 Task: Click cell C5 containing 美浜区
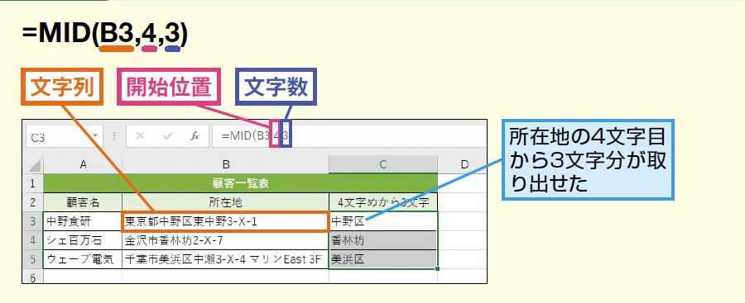[x=383, y=259]
